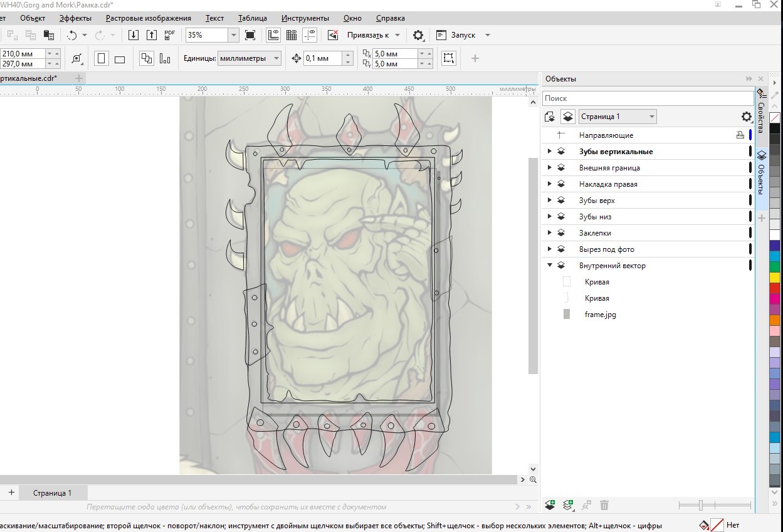Open the Options gear in toolbar

pyautogui.click(x=418, y=35)
